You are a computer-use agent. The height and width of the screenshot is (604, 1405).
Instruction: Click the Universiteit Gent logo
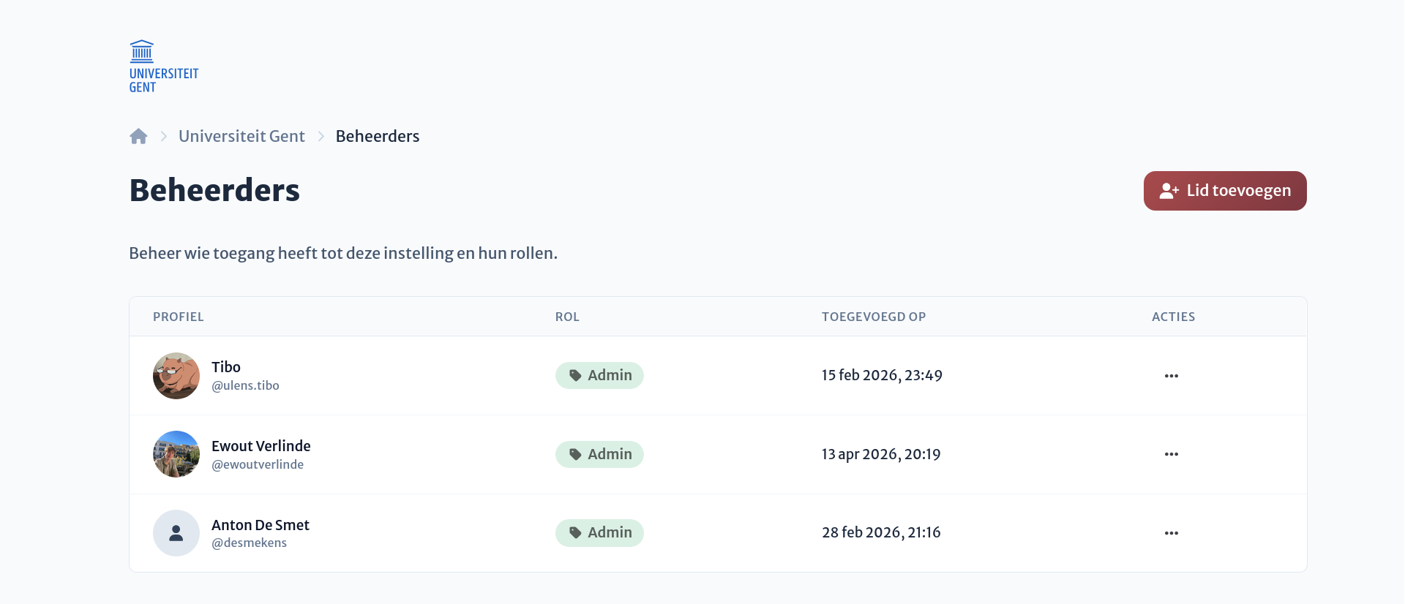click(164, 67)
